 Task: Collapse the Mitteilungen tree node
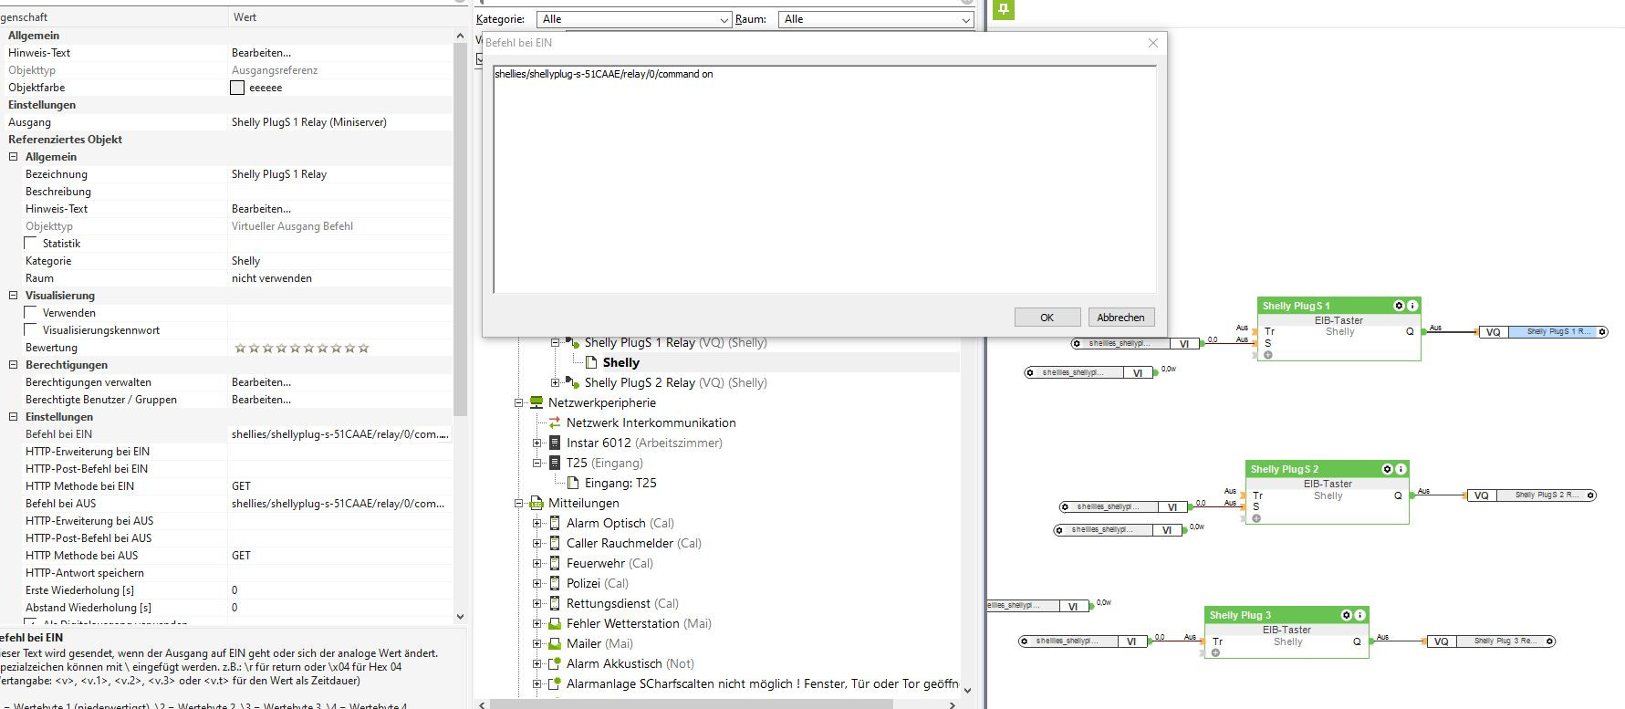[x=518, y=503]
